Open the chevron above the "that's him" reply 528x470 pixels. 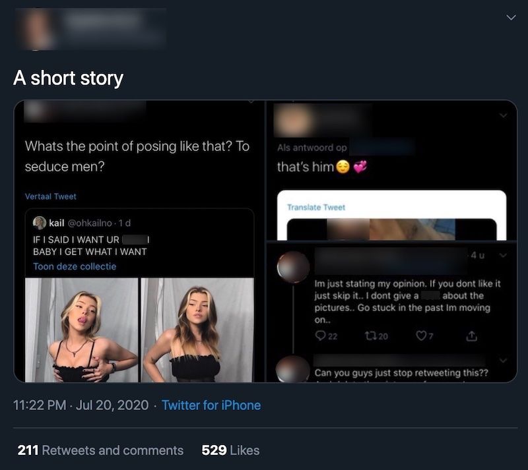[503, 115]
